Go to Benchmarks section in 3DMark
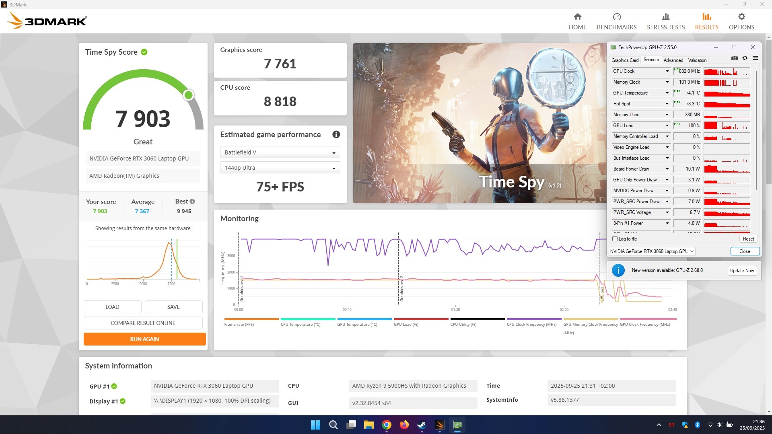 616,21
